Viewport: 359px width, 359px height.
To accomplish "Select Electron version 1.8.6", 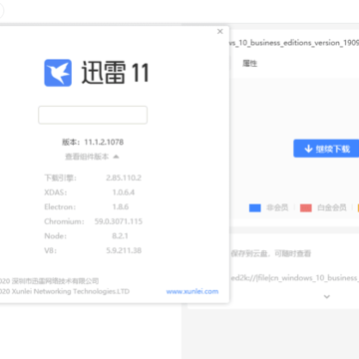I will point(121,206).
